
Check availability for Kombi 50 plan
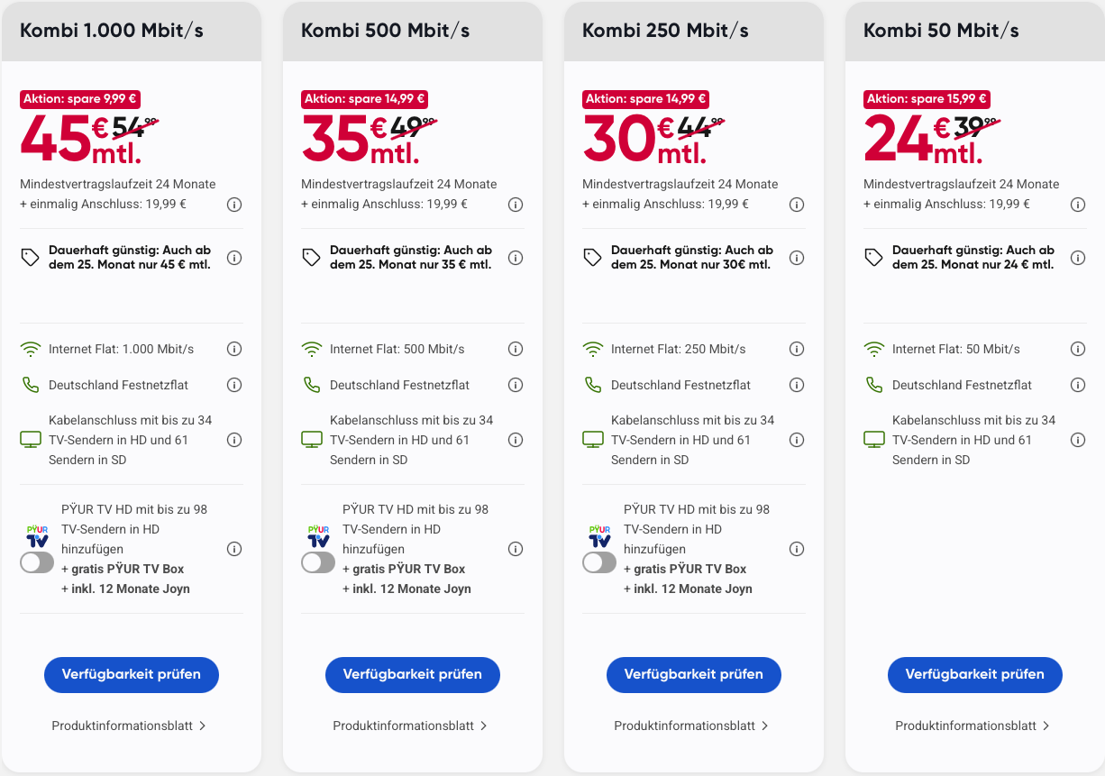[974, 674]
